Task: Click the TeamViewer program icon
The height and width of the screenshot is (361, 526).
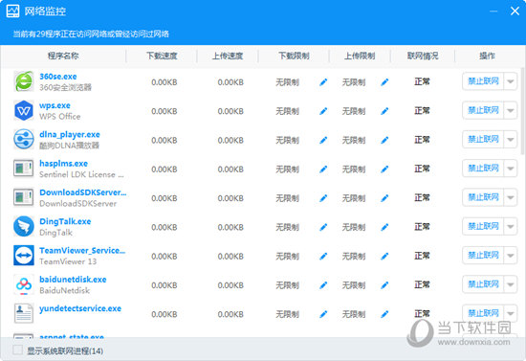Action: click(x=24, y=256)
